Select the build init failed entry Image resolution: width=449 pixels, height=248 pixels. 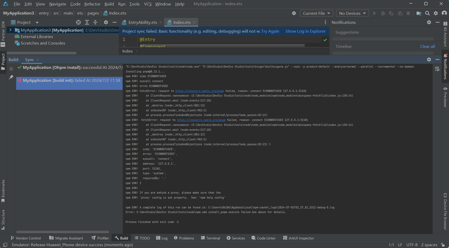tap(69, 83)
